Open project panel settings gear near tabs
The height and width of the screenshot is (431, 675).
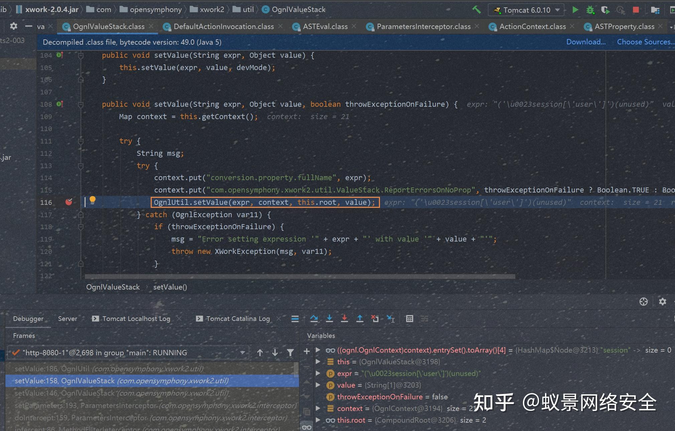coord(13,26)
